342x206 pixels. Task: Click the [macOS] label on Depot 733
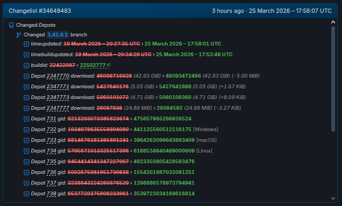206,140
